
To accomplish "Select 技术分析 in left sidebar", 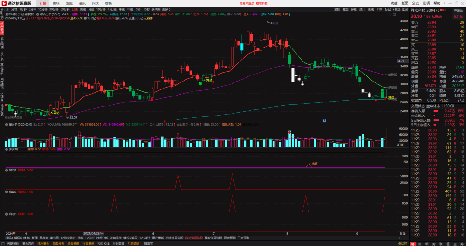I will (x=2, y=28).
